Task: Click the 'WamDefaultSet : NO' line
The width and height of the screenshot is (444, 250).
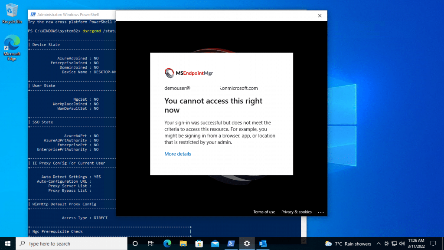Action: click(78, 109)
